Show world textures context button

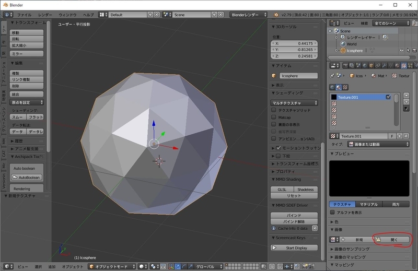click(332, 87)
